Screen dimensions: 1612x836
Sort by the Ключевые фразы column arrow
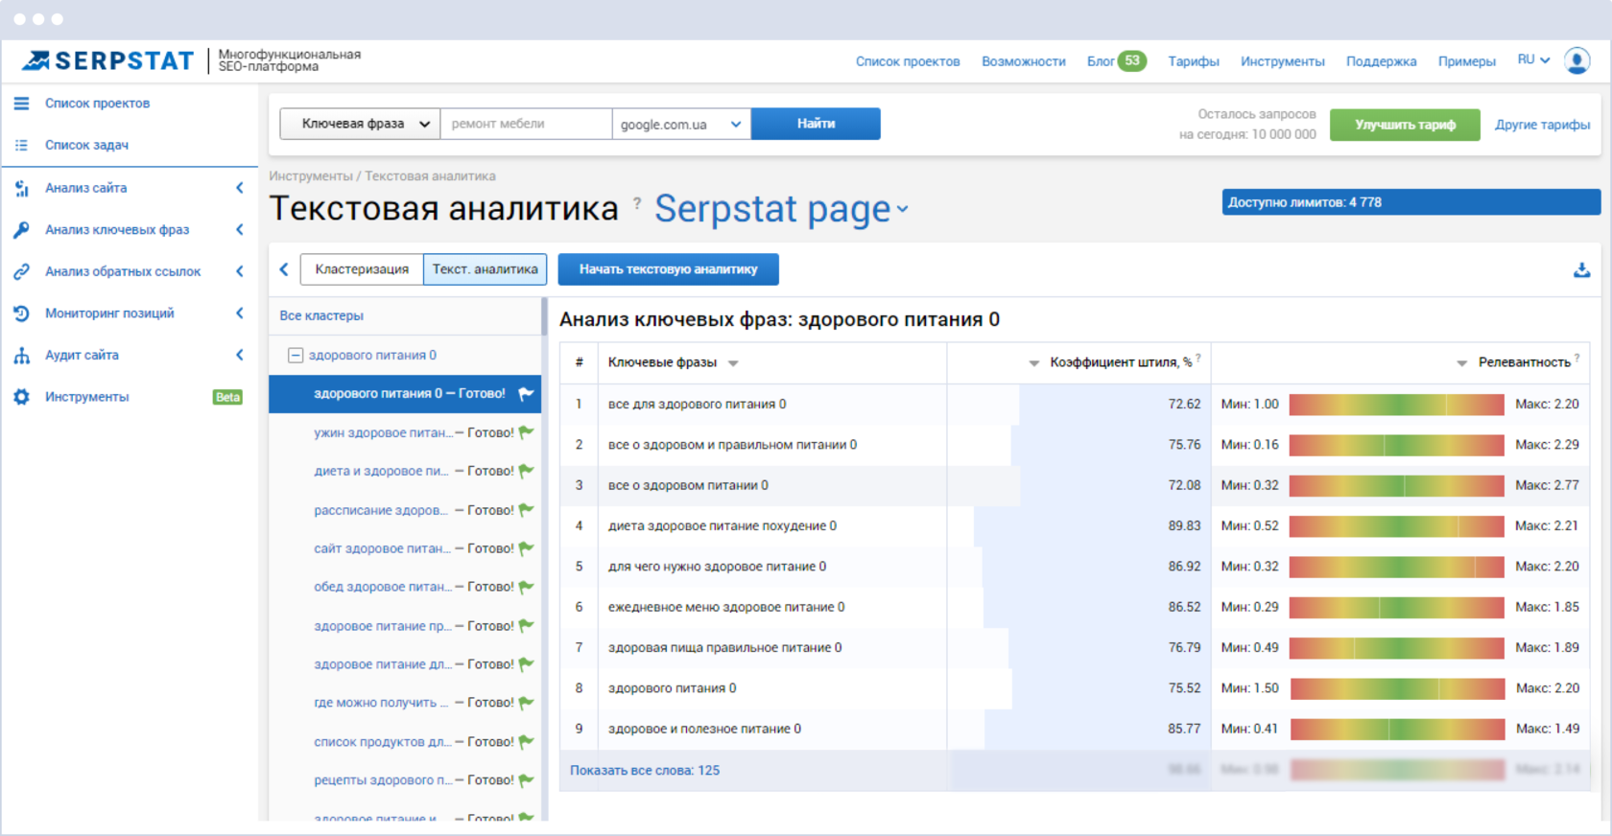[x=733, y=363]
